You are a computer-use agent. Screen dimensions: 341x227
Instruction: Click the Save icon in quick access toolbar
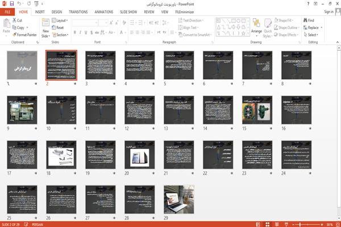tap(12, 4)
